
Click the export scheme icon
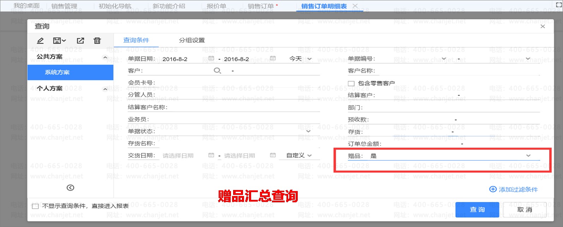click(81, 41)
